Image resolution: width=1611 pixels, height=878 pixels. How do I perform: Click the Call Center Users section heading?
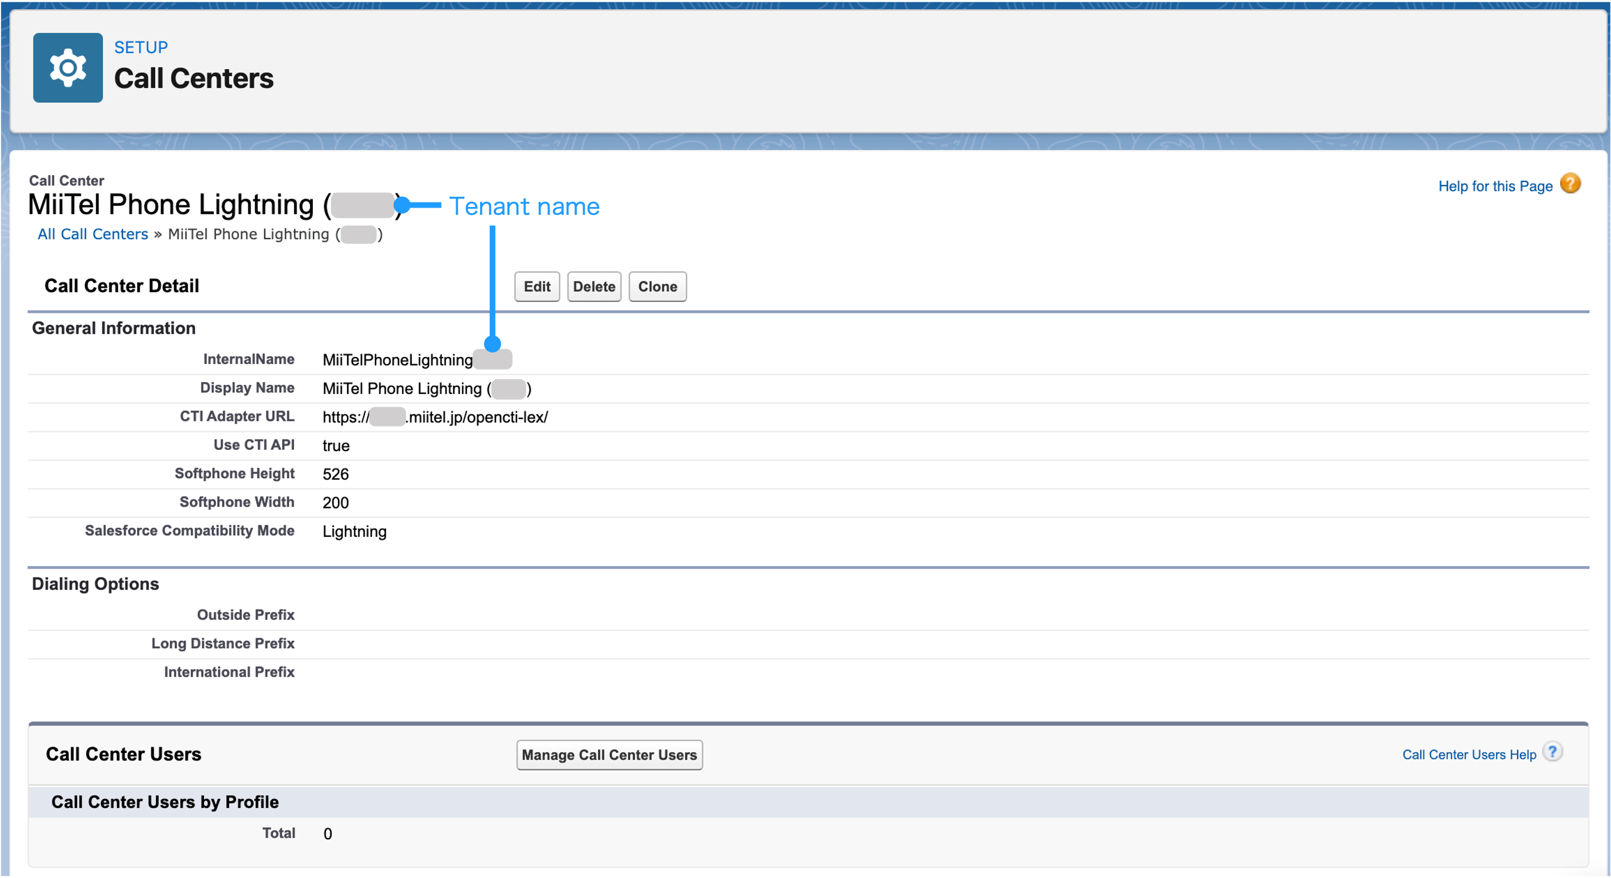(124, 754)
